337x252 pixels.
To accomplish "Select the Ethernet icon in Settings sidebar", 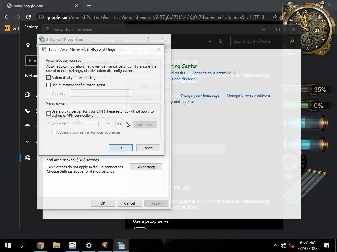I will tap(28, 111).
